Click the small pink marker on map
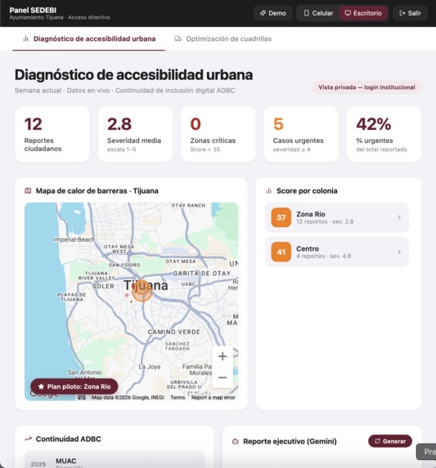Image resolution: width=436 pixels, height=468 pixels. click(127, 295)
